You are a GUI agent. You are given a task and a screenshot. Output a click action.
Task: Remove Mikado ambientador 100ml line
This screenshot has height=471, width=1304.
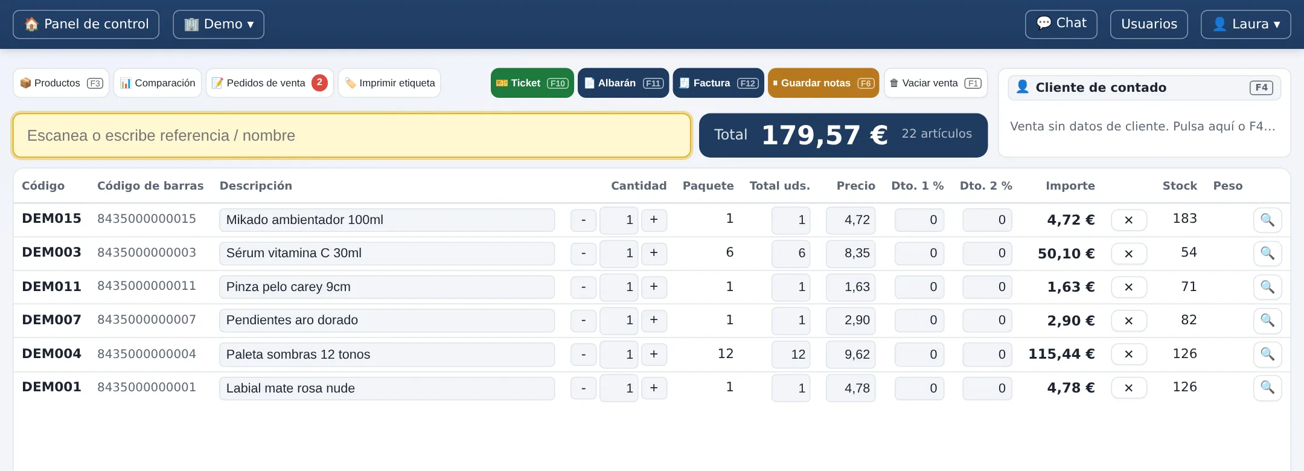(1129, 220)
